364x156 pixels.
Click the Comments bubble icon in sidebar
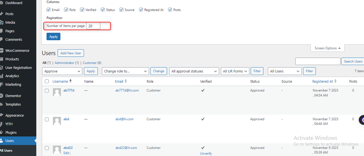2,39
